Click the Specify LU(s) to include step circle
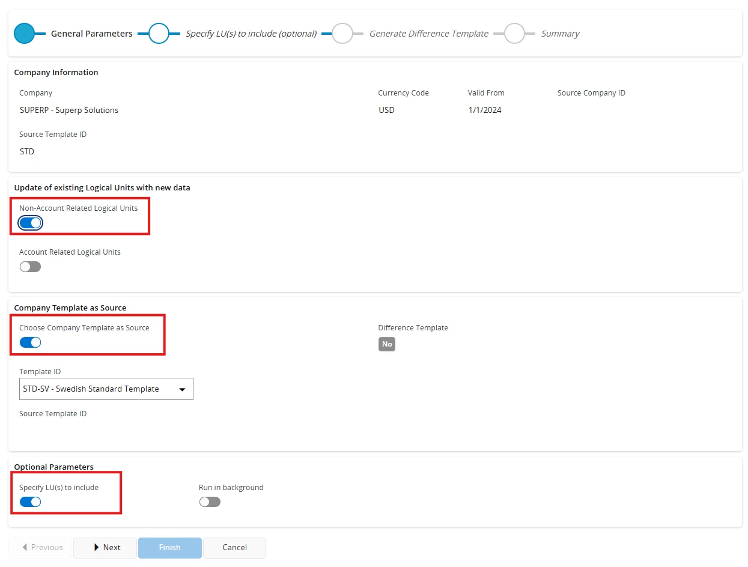This screenshot has width=748, height=567. point(159,34)
